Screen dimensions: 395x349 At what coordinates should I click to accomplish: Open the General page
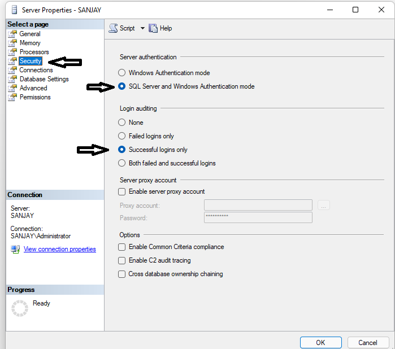[30, 34]
